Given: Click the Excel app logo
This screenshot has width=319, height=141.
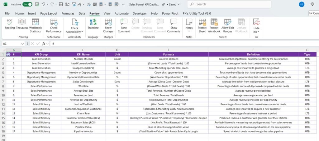Looking at the screenshot, I should pos(6,4).
